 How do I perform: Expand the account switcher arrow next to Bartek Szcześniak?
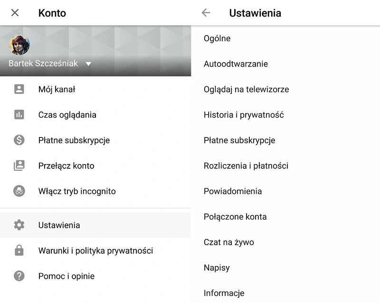click(x=88, y=63)
